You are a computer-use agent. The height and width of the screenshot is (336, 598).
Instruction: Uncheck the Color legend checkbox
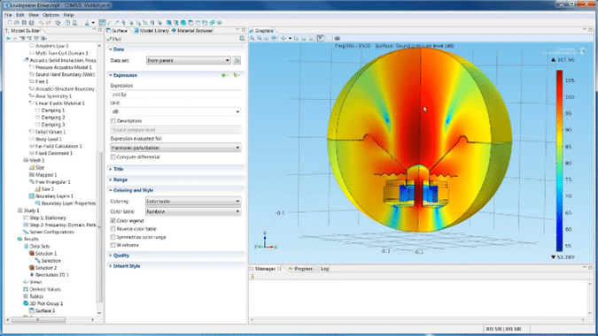pos(113,221)
